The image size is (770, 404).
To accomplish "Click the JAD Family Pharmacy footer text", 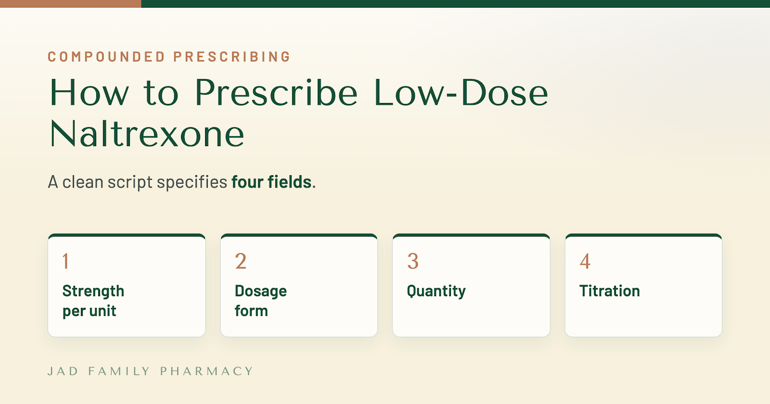I will (150, 371).
